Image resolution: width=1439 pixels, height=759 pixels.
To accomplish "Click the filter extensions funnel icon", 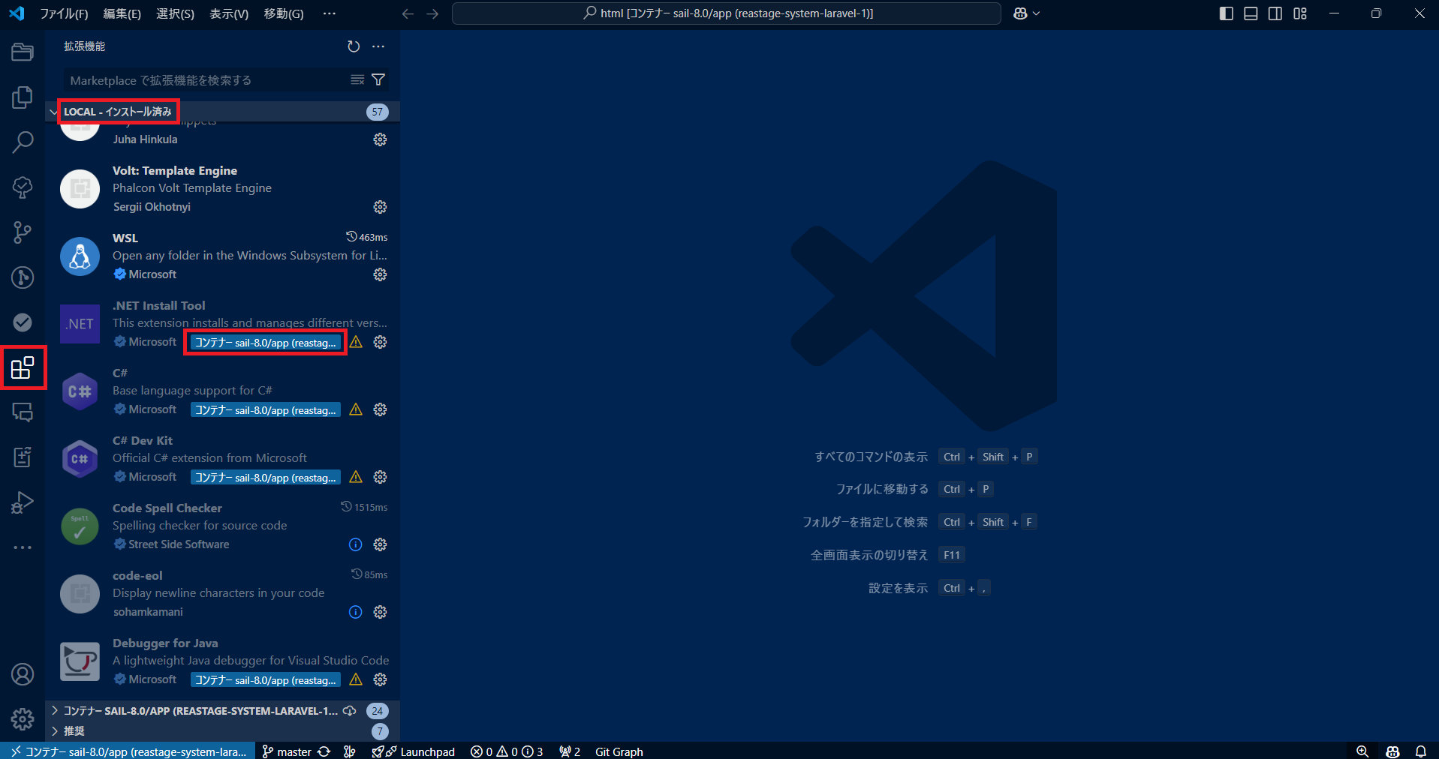I will click(378, 79).
